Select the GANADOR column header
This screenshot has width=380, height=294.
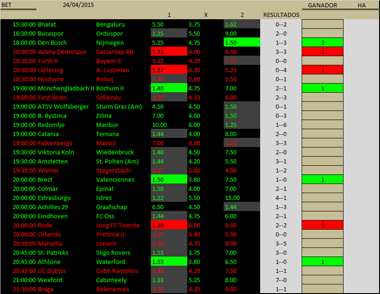(x=323, y=5)
